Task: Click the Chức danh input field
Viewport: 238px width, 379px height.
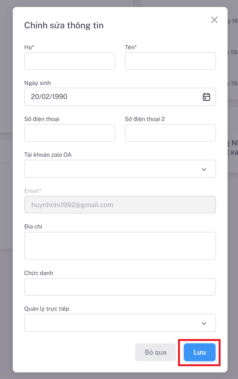Action: (x=120, y=287)
